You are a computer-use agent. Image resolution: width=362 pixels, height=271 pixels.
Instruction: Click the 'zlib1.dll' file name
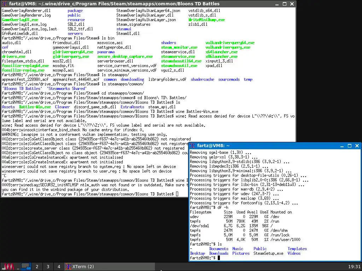click(x=198, y=24)
